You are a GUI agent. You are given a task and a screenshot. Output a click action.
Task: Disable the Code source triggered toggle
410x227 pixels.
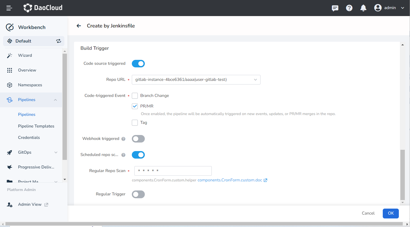(x=138, y=63)
